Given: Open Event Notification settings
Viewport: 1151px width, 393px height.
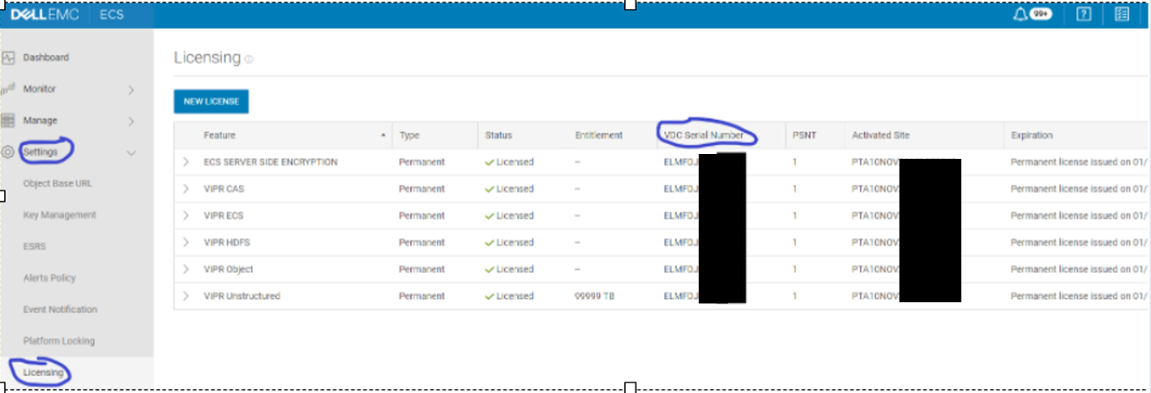Looking at the screenshot, I should pyautogui.click(x=60, y=310).
